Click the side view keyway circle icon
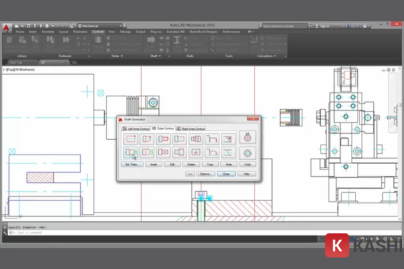This screenshot has width=404, height=269. pyautogui.click(x=247, y=138)
